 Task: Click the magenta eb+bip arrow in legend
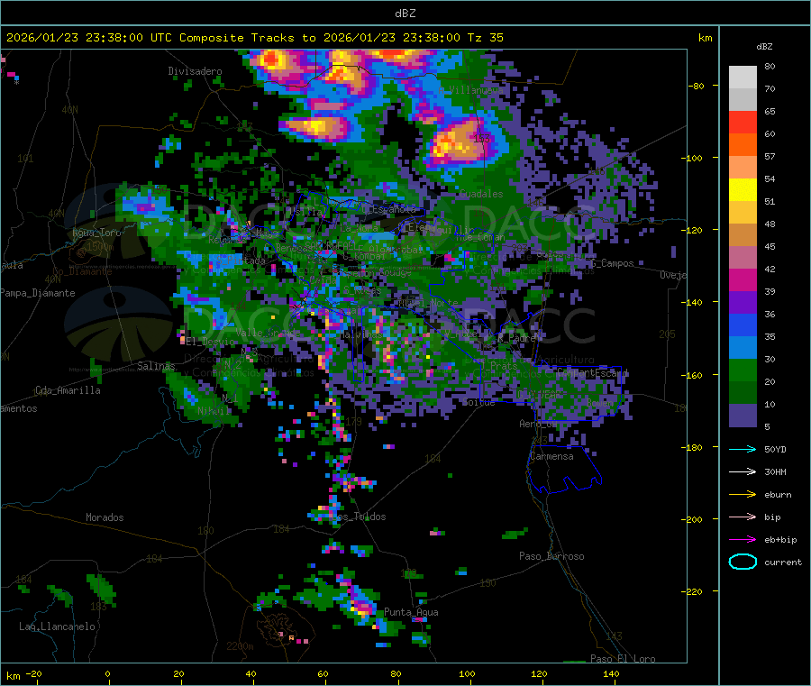(x=743, y=540)
